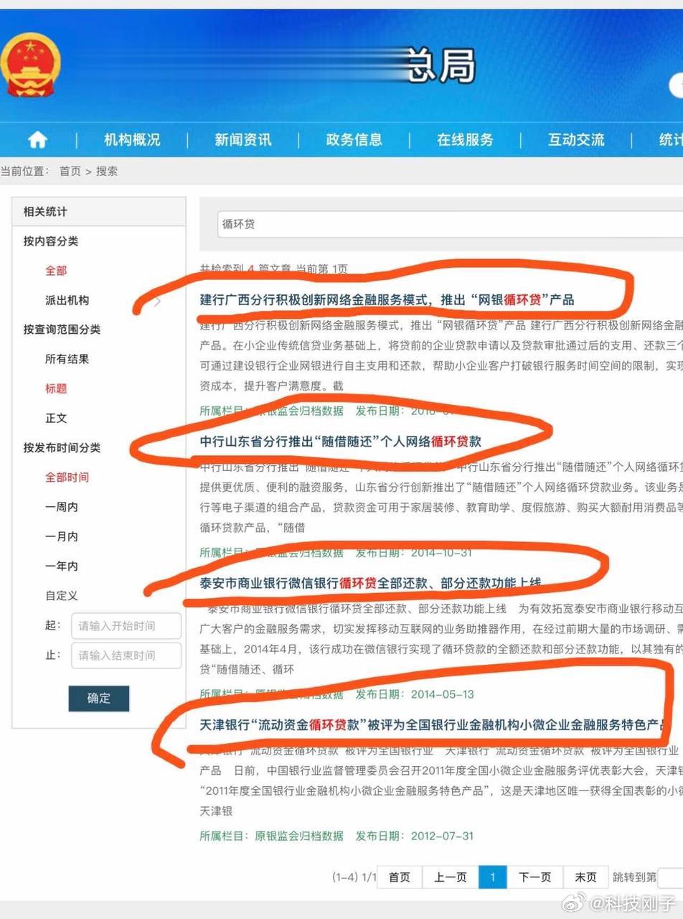Open 在线服务 menu
This screenshot has height=919, width=683.
[466, 140]
